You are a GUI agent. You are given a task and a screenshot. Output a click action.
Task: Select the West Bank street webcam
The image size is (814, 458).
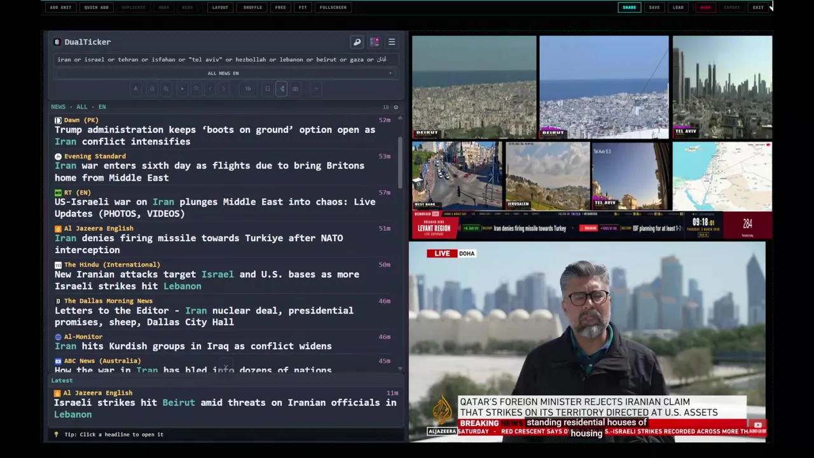point(457,176)
